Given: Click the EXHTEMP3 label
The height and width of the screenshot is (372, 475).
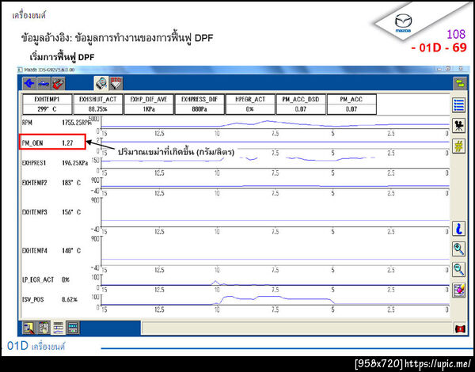Looking at the screenshot, I should (x=35, y=212).
